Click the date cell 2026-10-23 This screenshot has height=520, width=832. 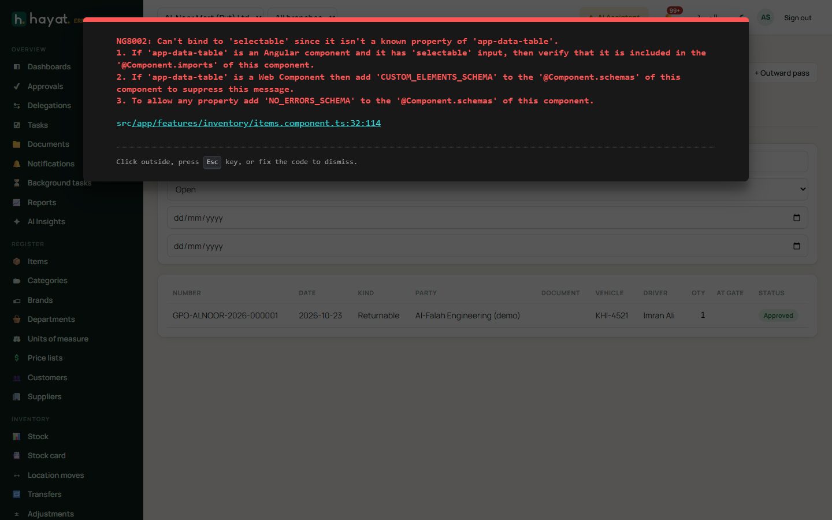pyautogui.click(x=320, y=315)
